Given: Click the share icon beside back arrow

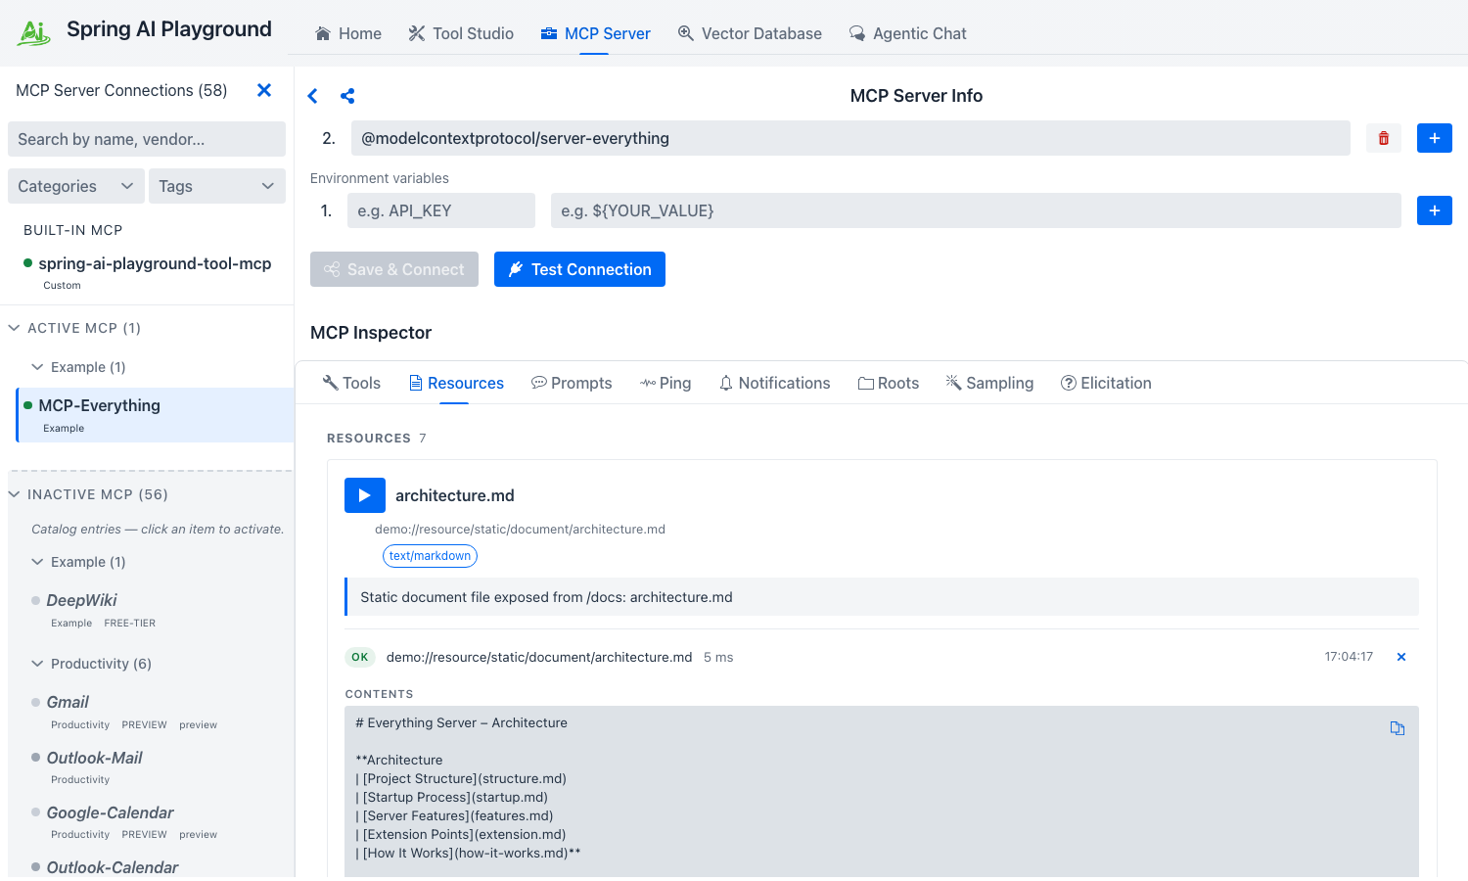Looking at the screenshot, I should click(x=347, y=96).
